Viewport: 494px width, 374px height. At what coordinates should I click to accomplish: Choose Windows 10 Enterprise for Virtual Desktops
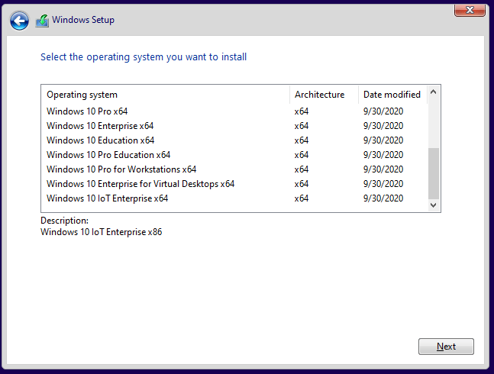pos(140,184)
